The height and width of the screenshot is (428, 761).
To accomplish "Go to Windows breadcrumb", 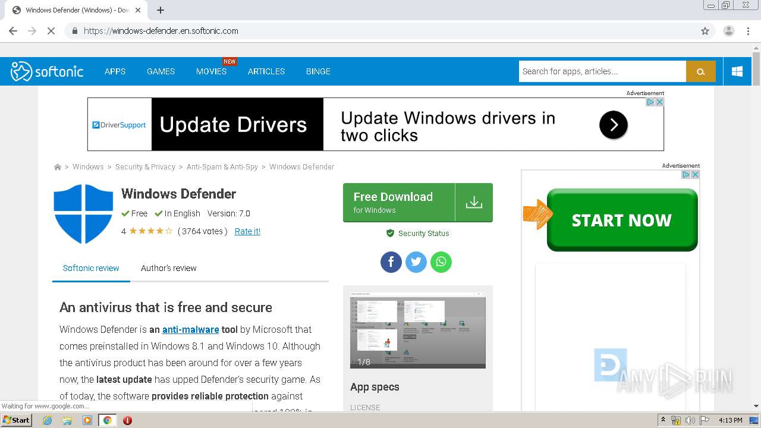I will (x=88, y=167).
